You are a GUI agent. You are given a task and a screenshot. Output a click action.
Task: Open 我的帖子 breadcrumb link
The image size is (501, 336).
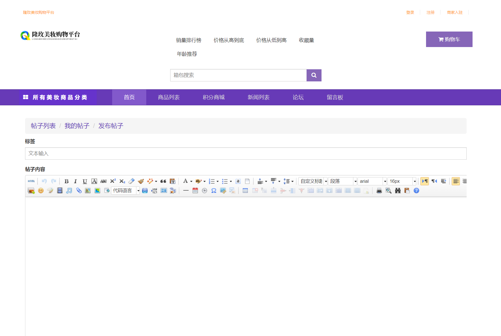(77, 126)
